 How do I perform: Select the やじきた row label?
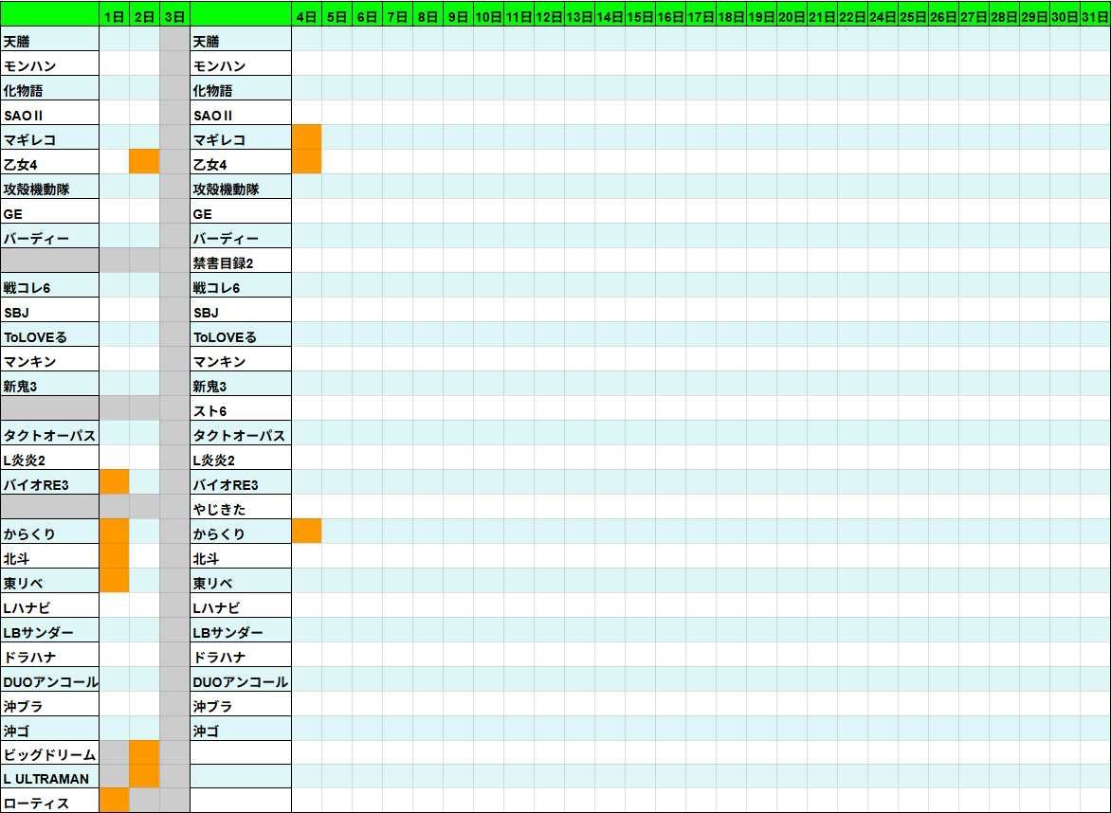click(241, 506)
